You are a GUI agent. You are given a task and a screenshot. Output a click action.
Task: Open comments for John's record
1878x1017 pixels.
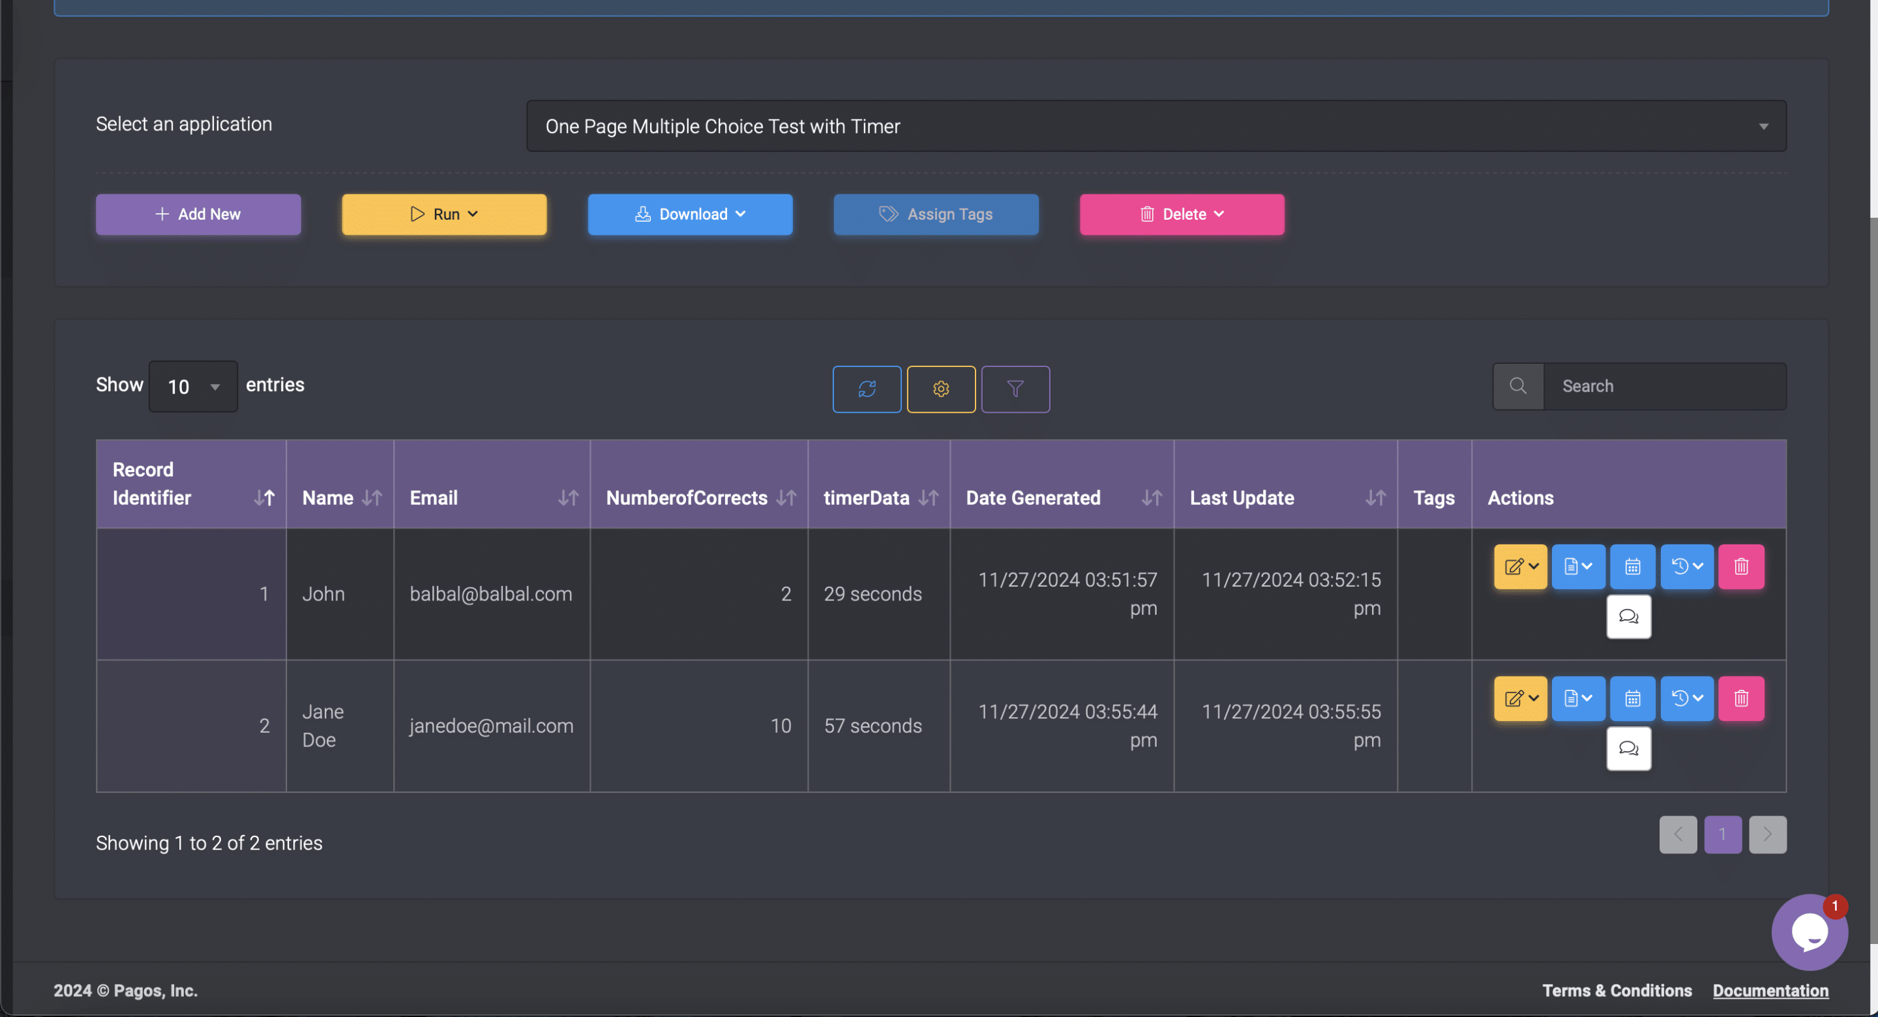click(1629, 617)
